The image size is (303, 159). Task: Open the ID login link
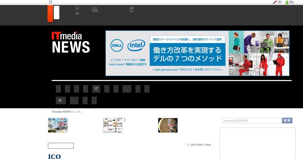pos(280,2)
